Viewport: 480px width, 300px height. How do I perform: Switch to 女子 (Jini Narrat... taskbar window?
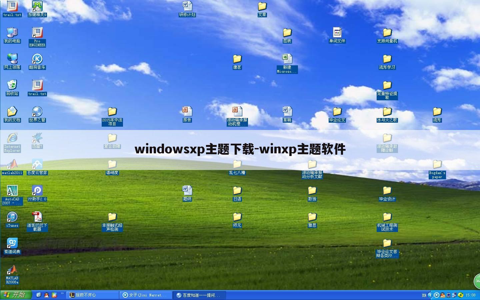[x=147, y=295]
